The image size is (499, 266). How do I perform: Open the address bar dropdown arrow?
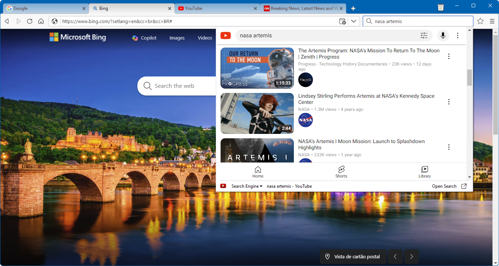click(x=353, y=21)
